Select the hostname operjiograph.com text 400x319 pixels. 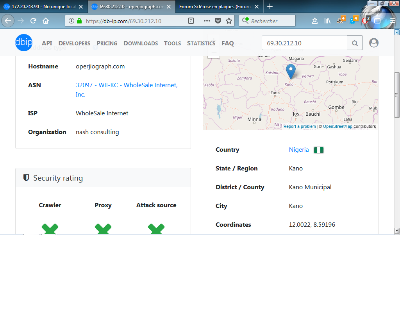[x=100, y=66]
